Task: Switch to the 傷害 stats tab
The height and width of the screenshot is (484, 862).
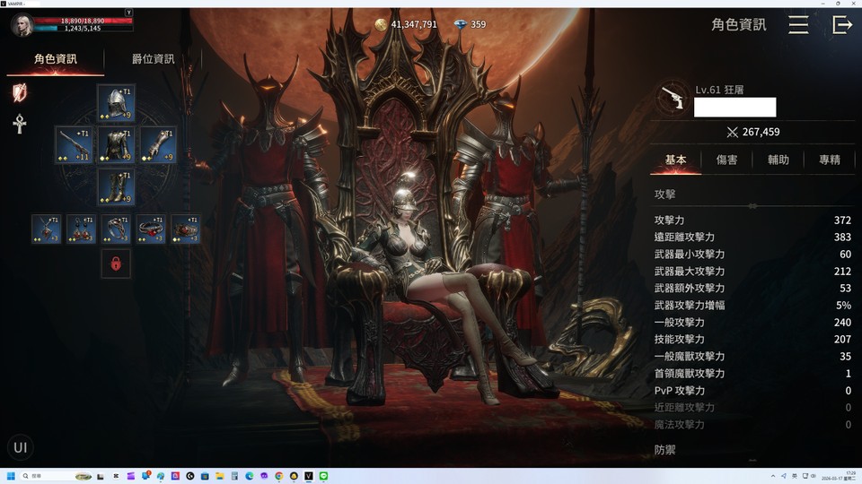Action: click(726, 160)
